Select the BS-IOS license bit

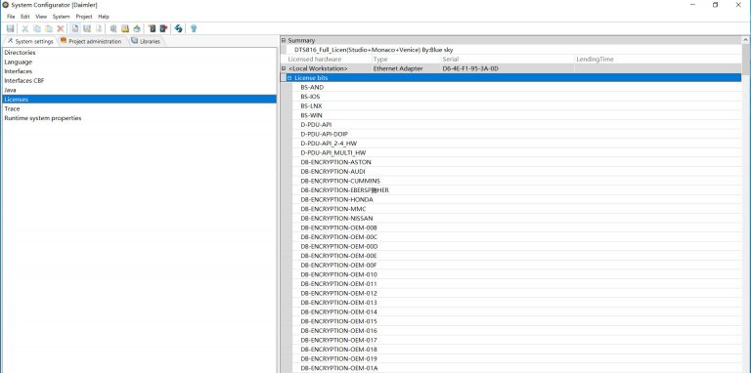click(516, 97)
